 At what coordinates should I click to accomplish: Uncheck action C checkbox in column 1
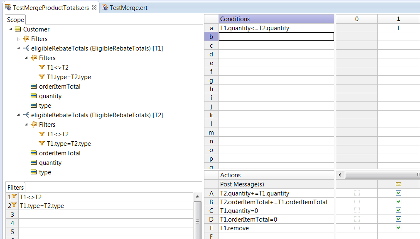[x=398, y=210]
